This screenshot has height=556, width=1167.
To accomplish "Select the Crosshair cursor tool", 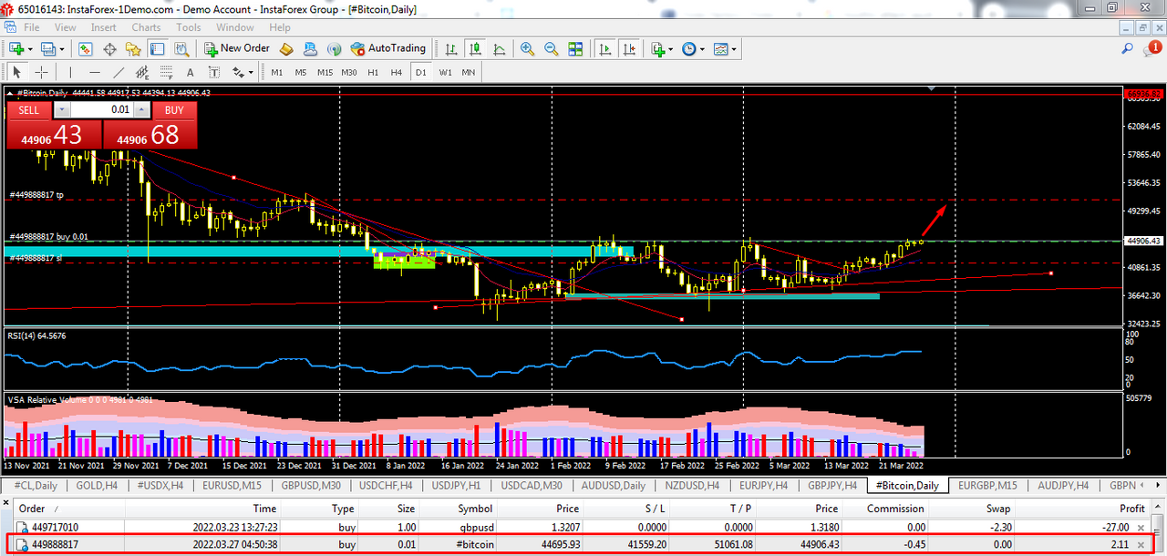I will coord(41,72).
